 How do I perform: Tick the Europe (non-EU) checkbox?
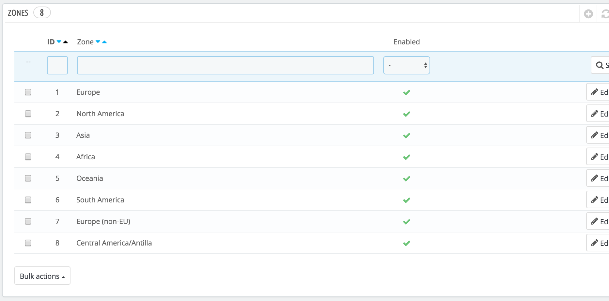click(x=28, y=221)
